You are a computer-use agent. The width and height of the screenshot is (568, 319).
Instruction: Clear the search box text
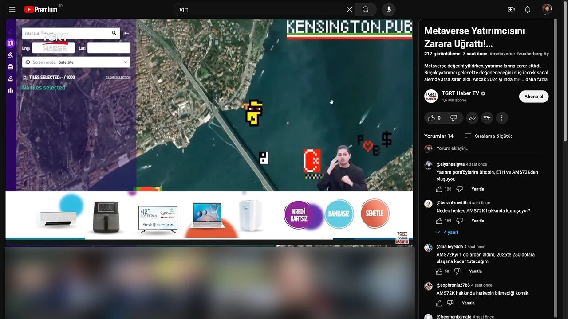[x=350, y=9]
